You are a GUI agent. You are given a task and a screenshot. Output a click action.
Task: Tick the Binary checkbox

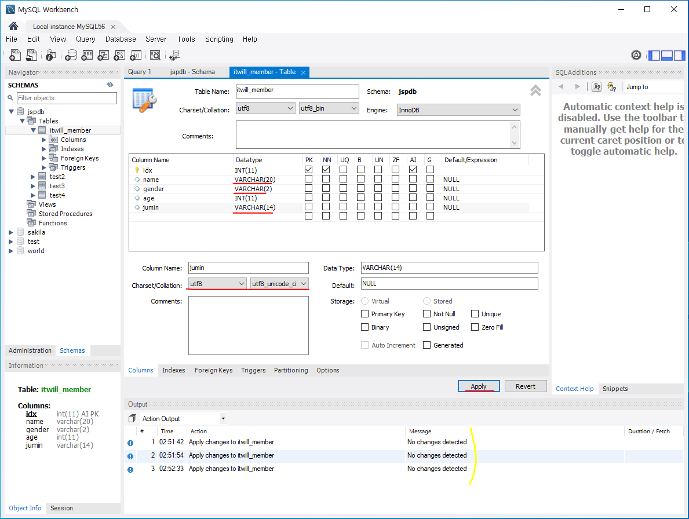pos(364,327)
